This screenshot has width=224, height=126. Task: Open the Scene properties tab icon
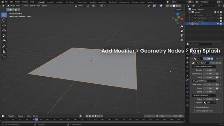[x=188, y=66]
